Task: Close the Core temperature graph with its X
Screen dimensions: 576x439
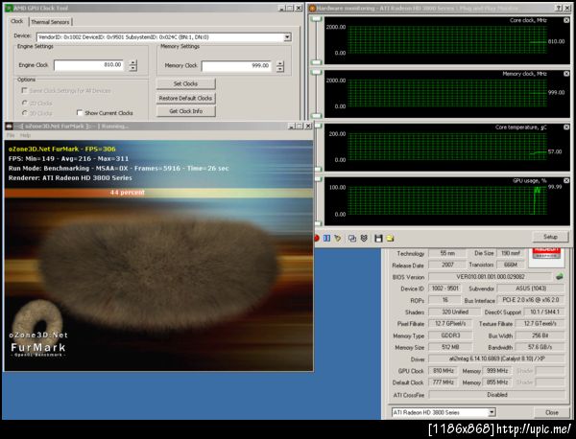Action: pos(566,127)
